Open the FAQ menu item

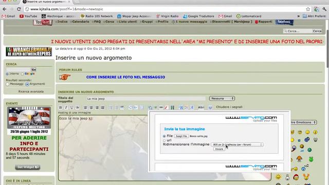pyautogui.click(x=97, y=22)
